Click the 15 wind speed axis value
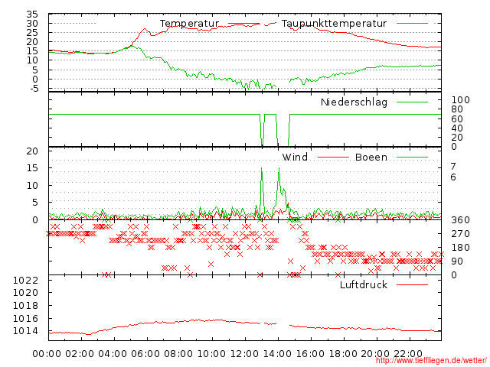 (32, 168)
